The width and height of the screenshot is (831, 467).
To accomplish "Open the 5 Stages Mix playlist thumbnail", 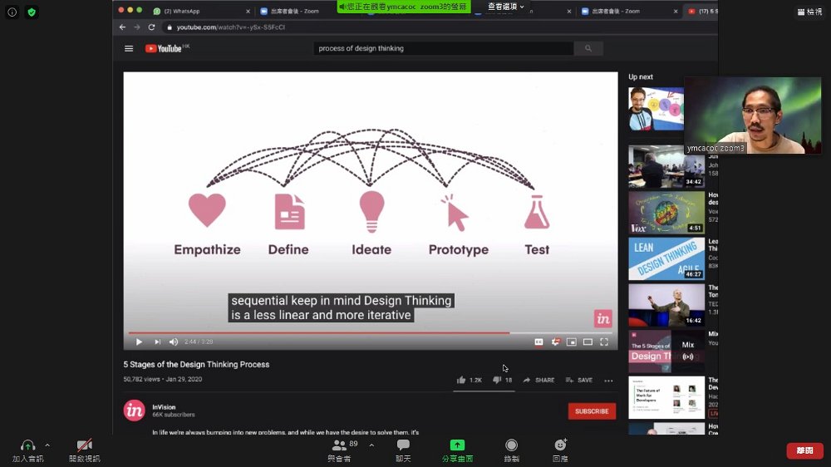I will tap(666, 351).
